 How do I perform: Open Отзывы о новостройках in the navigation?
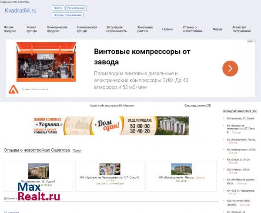pyautogui.click(x=193, y=29)
